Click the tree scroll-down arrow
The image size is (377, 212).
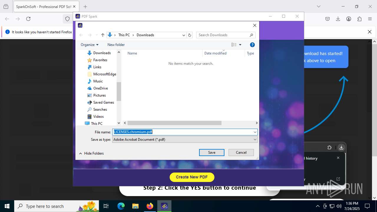[x=119, y=123]
